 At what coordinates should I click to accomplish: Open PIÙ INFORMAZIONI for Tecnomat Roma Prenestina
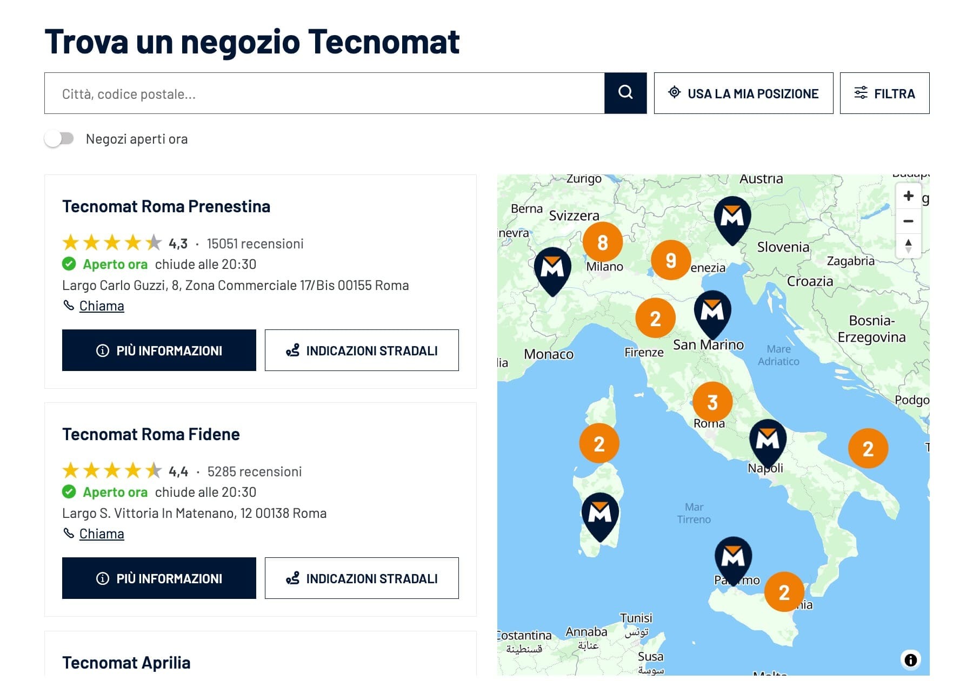(x=159, y=350)
